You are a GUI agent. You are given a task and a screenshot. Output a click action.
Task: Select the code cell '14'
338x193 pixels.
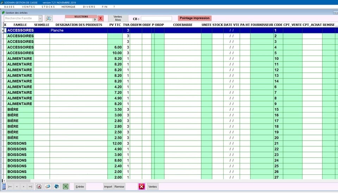pos(278,81)
